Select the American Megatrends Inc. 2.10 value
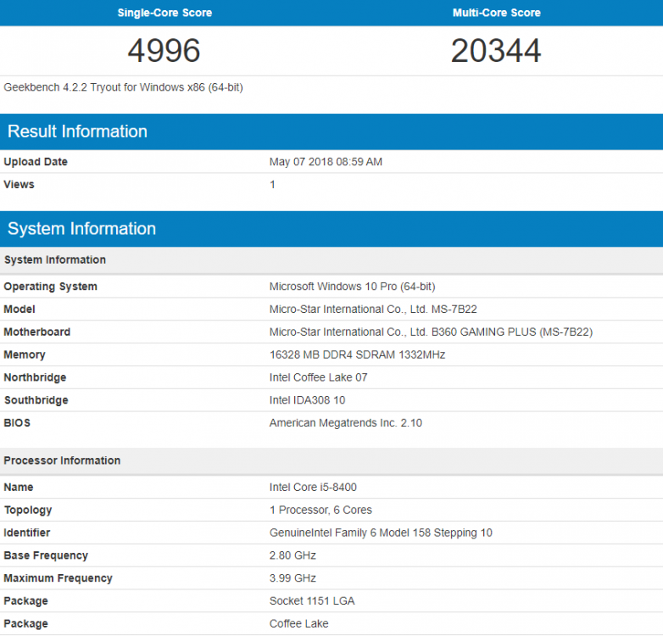Image resolution: width=663 pixels, height=636 pixels. (x=346, y=423)
